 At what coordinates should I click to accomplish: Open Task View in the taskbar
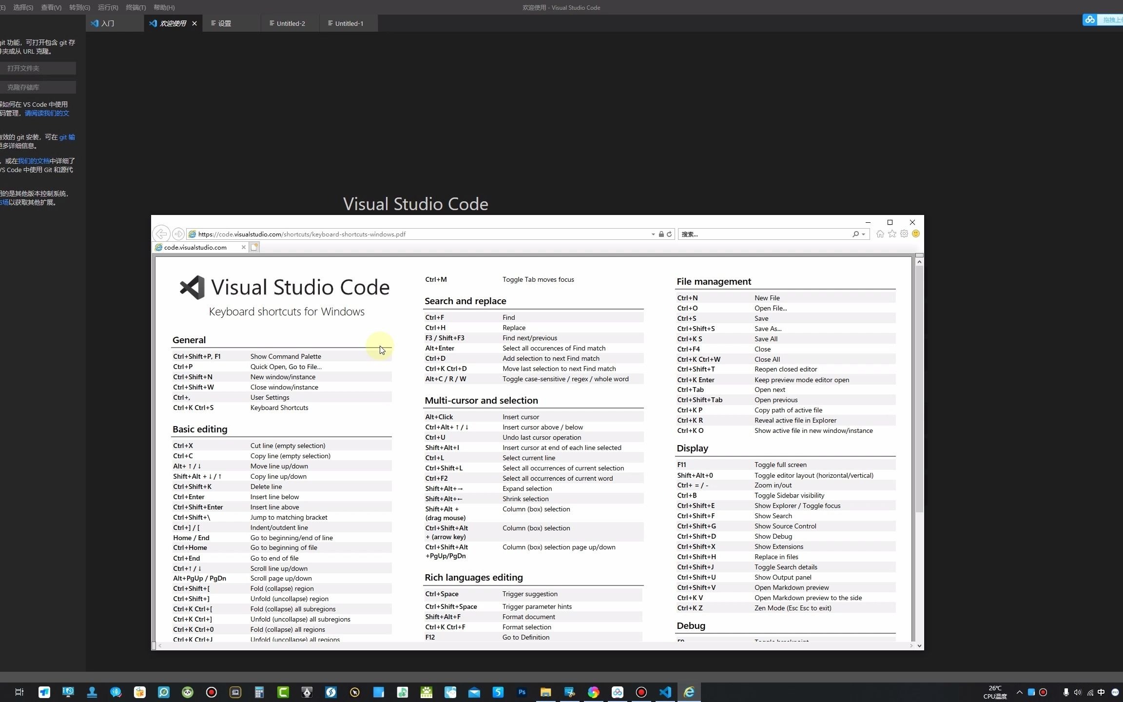pyautogui.click(x=19, y=692)
